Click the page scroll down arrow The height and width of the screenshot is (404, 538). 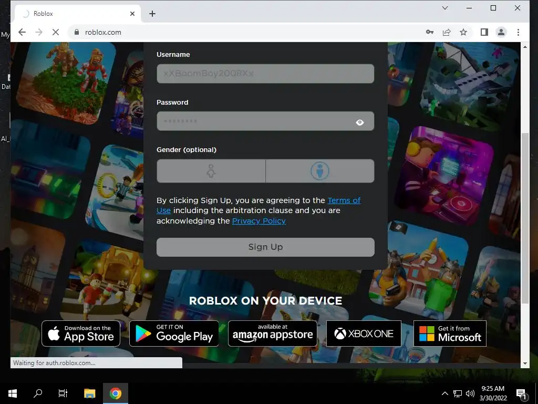(525, 363)
